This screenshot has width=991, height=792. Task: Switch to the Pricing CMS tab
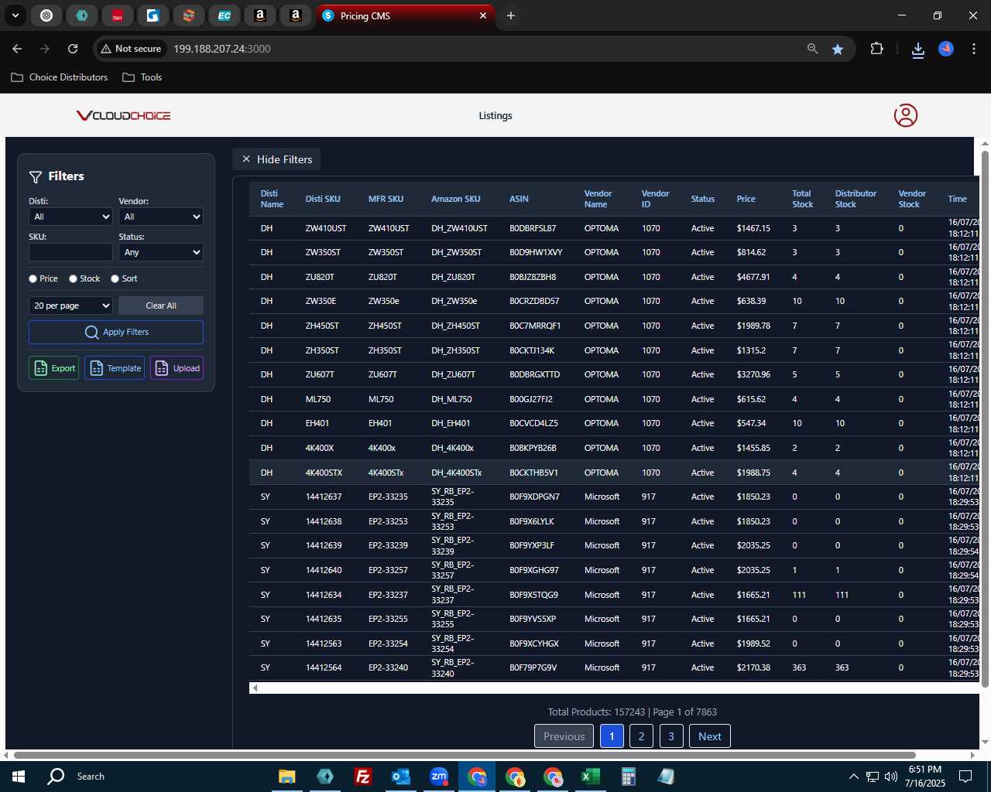[404, 15]
